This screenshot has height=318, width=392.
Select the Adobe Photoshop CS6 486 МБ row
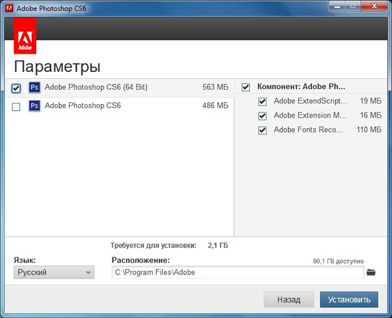pyautogui.click(x=120, y=105)
